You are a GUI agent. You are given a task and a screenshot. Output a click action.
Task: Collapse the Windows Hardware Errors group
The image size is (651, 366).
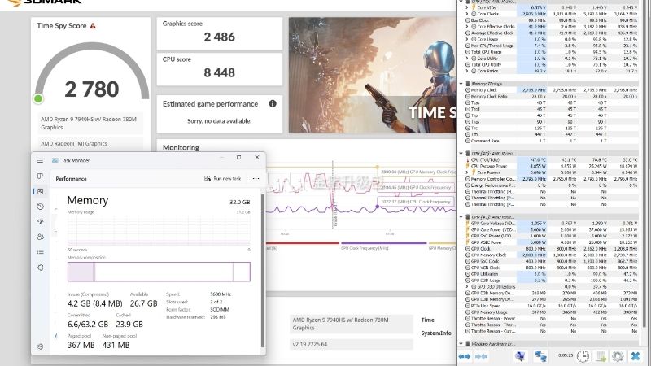(x=461, y=343)
